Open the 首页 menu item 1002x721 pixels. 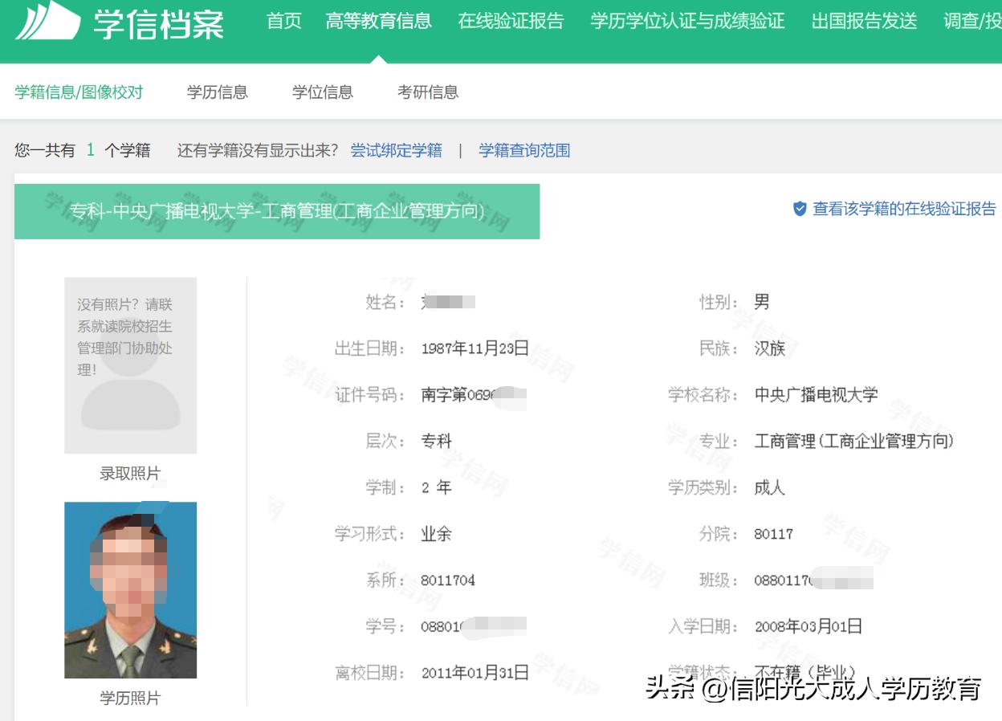click(x=283, y=22)
